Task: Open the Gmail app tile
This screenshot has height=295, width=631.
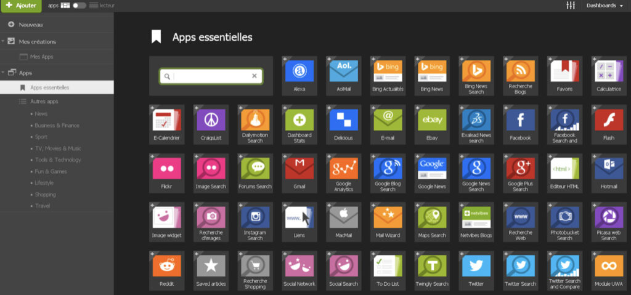Action: pos(299,173)
